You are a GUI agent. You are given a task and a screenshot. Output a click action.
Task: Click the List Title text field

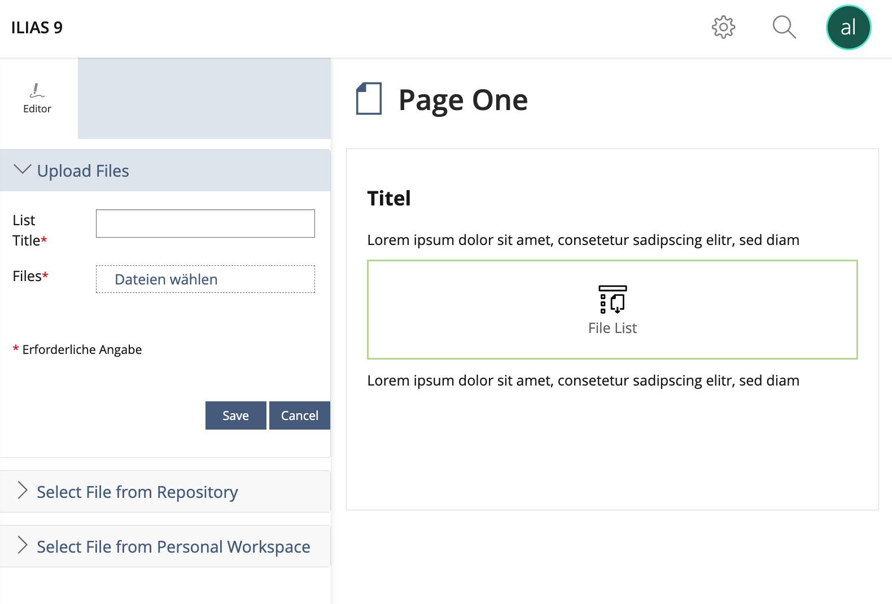205,224
